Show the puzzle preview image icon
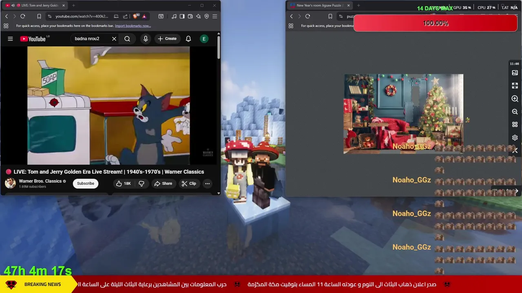 (x=515, y=73)
